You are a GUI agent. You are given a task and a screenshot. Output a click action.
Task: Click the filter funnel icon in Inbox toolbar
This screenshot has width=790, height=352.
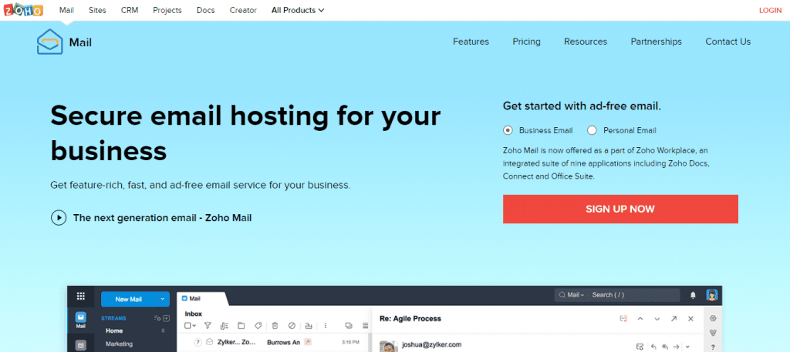[x=207, y=325]
